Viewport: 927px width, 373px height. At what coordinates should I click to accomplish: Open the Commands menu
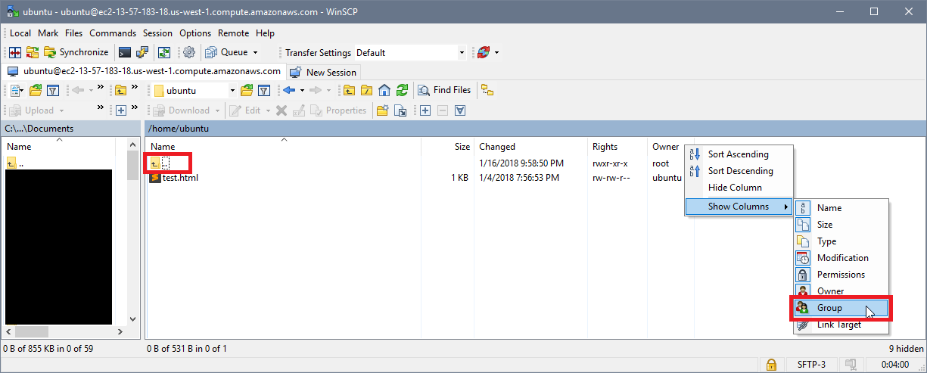point(113,33)
